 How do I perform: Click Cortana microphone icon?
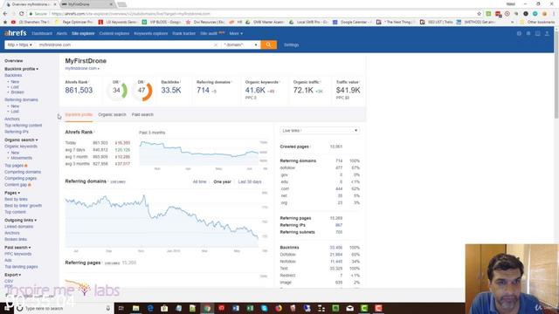(108, 308)
